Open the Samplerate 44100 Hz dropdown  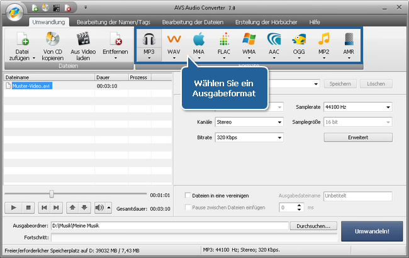pyautogui.click(x=358, y=107)
